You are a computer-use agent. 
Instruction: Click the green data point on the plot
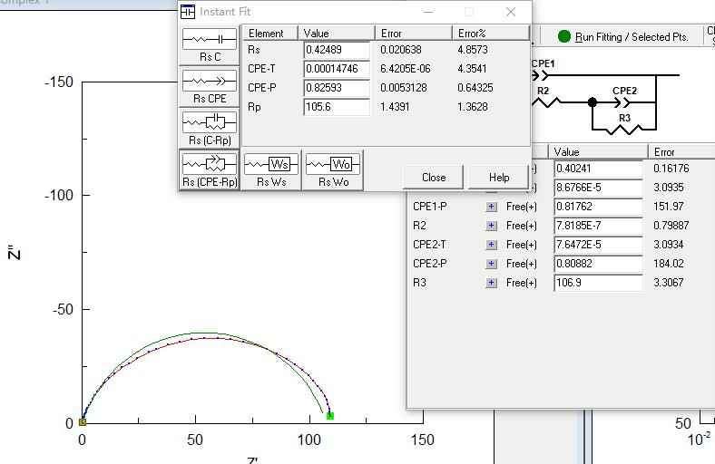[330, 416]
